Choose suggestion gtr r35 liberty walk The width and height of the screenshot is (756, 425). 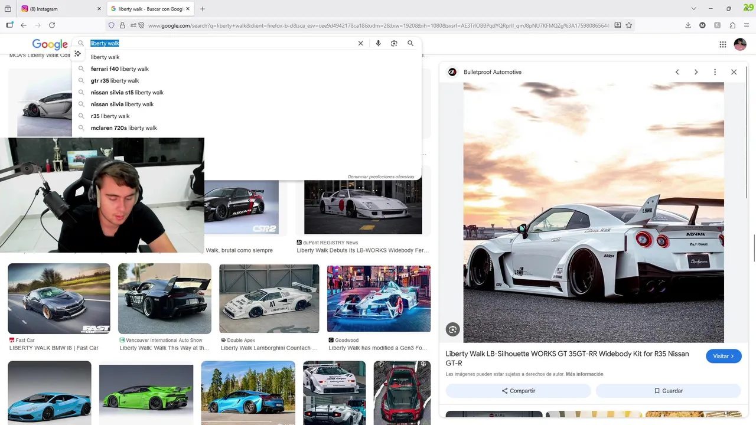(247, 81)
